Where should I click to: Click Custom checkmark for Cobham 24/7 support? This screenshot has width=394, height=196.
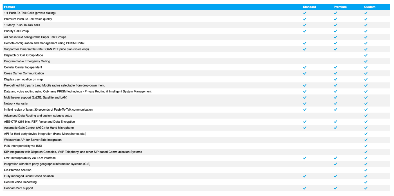(366, 188)
